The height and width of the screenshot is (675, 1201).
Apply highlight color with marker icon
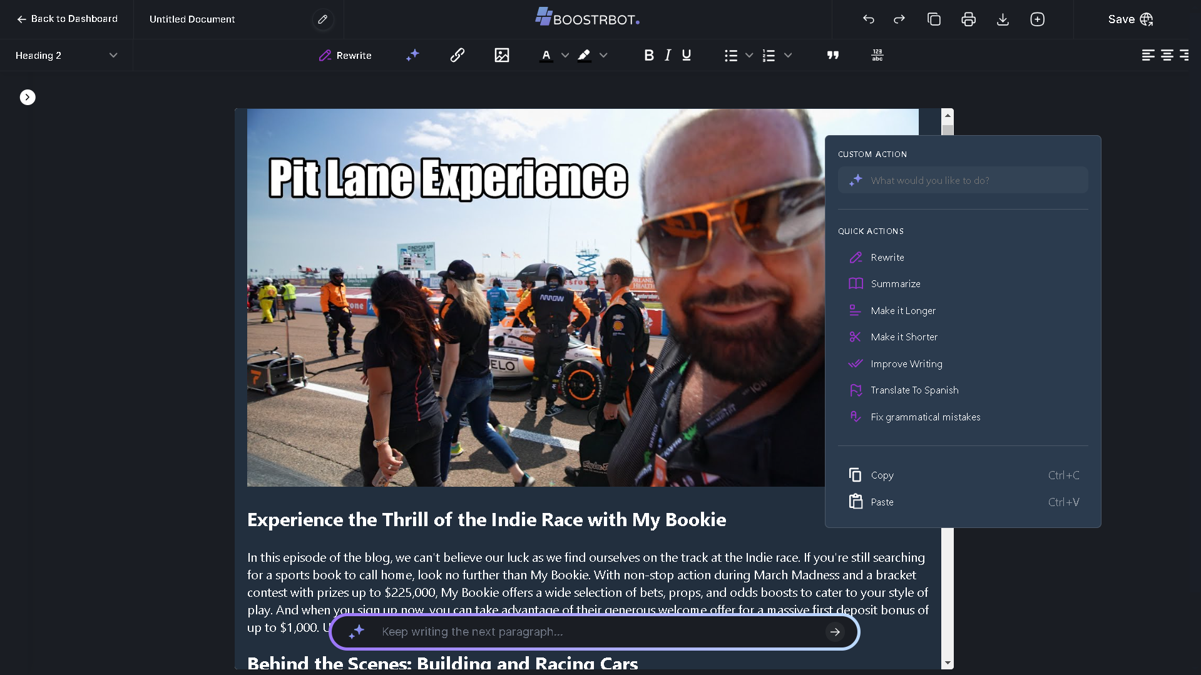tap(584, 55)
